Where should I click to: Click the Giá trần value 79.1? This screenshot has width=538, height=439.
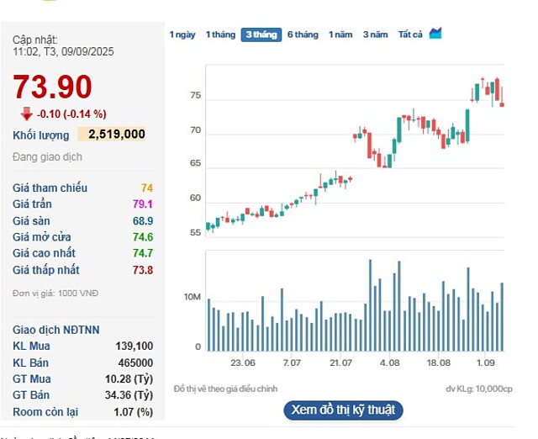click(x=142, y=204)
